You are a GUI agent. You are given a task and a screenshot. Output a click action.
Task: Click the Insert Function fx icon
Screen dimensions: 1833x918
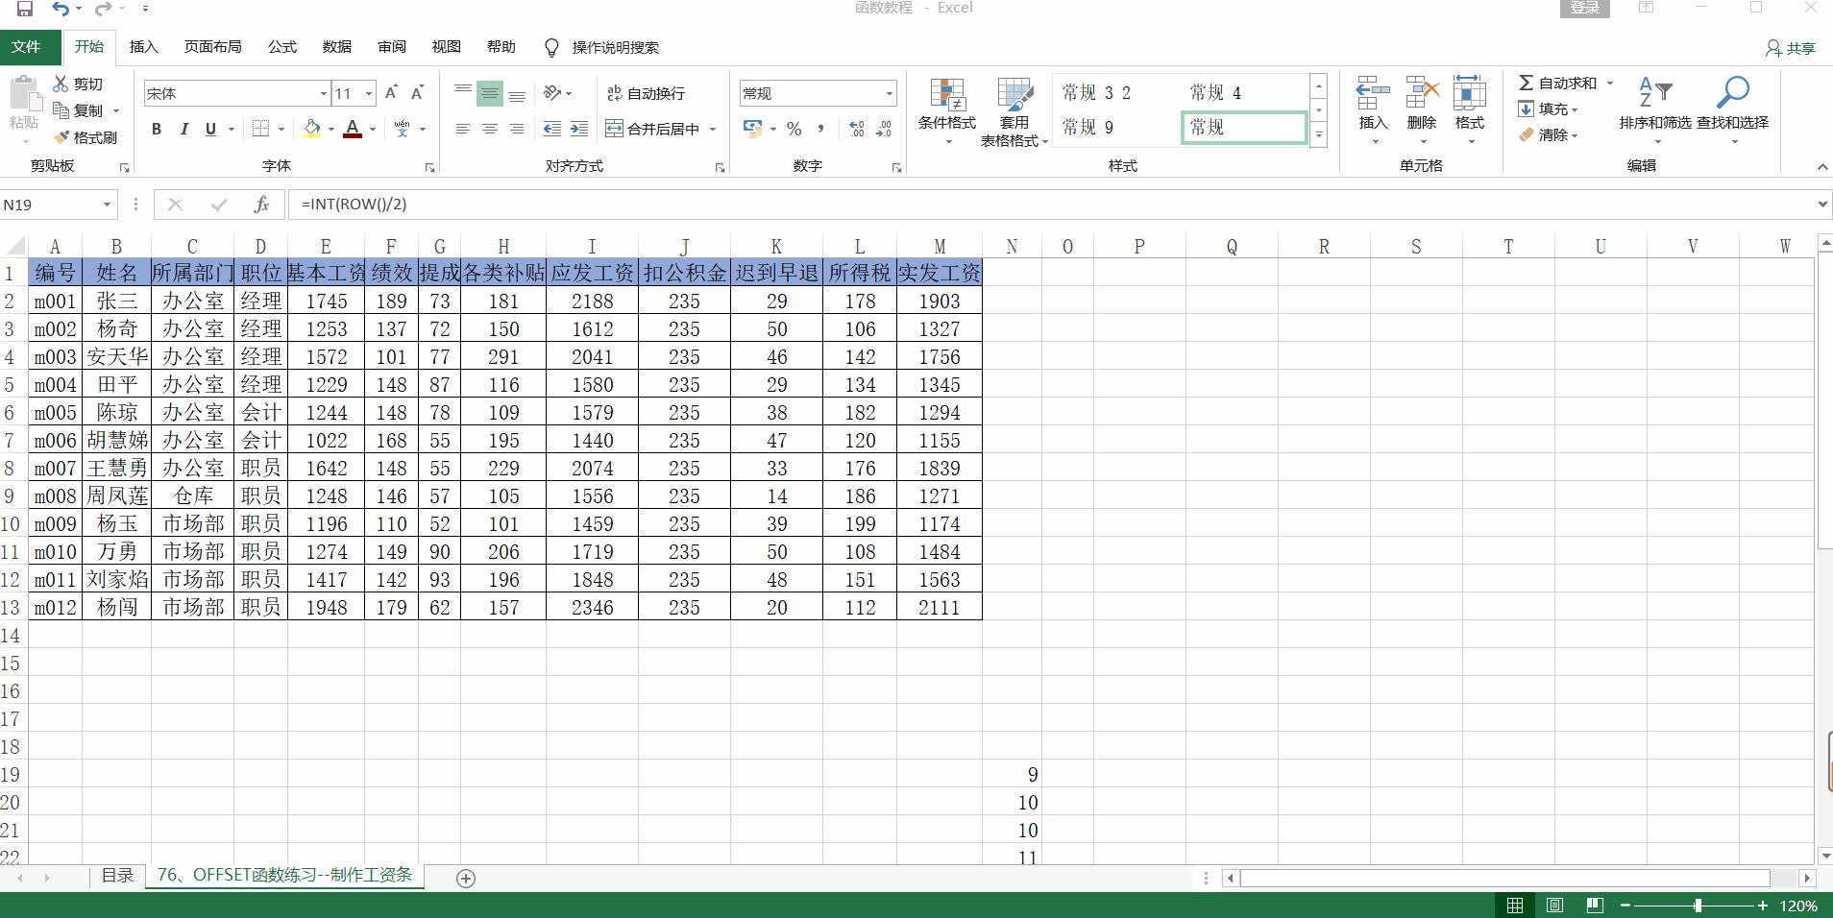click(261, 205)
